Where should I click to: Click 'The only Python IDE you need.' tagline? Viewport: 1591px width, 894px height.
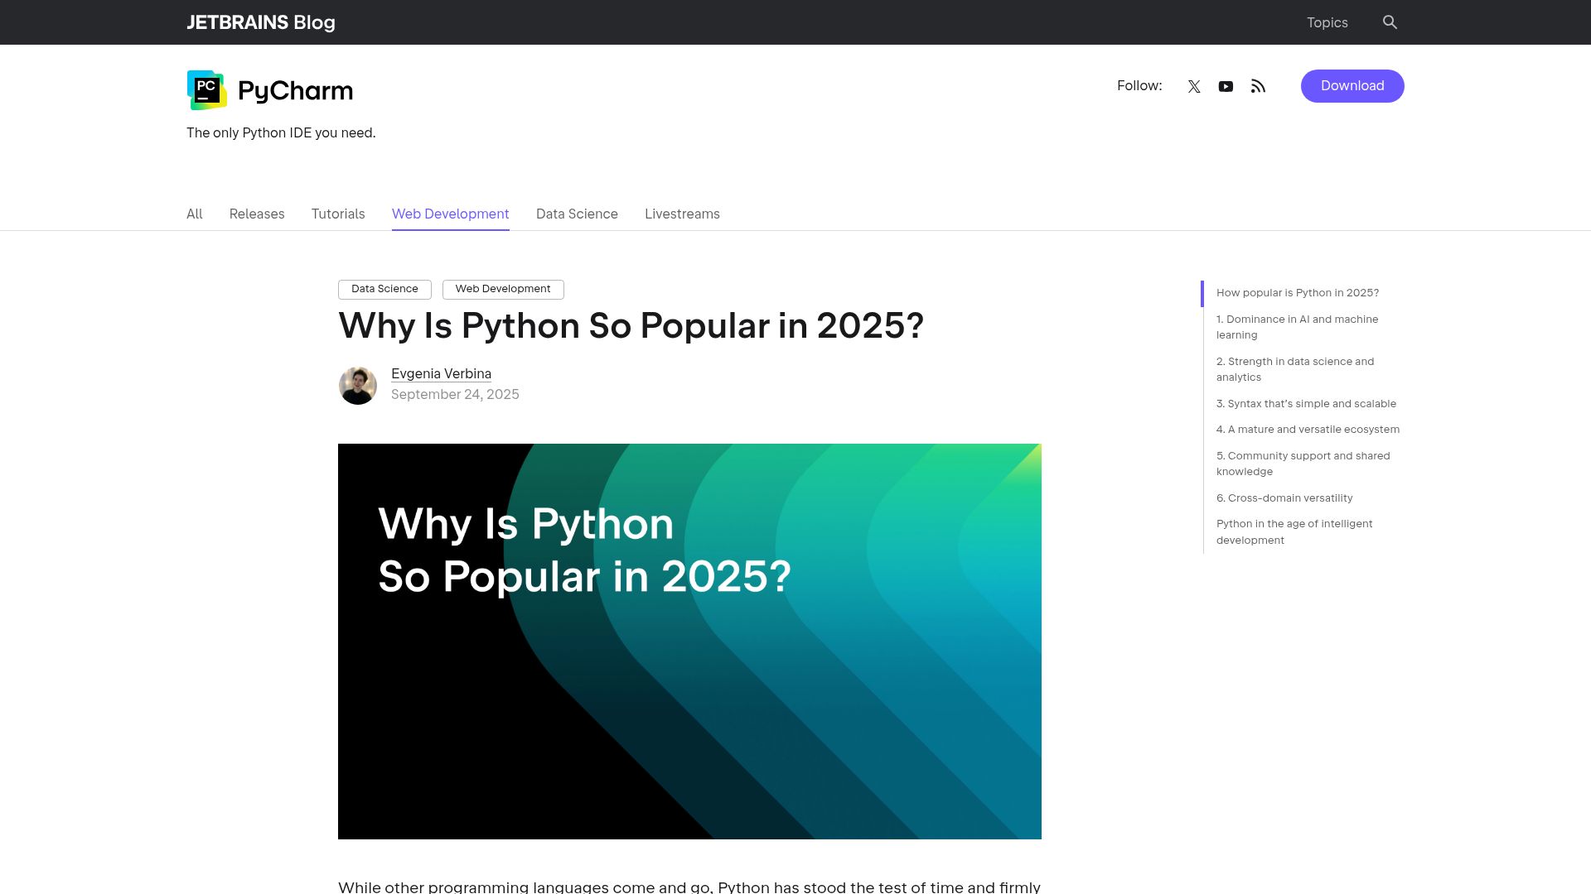281,133
